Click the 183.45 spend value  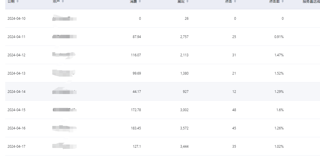coord(136,128)
